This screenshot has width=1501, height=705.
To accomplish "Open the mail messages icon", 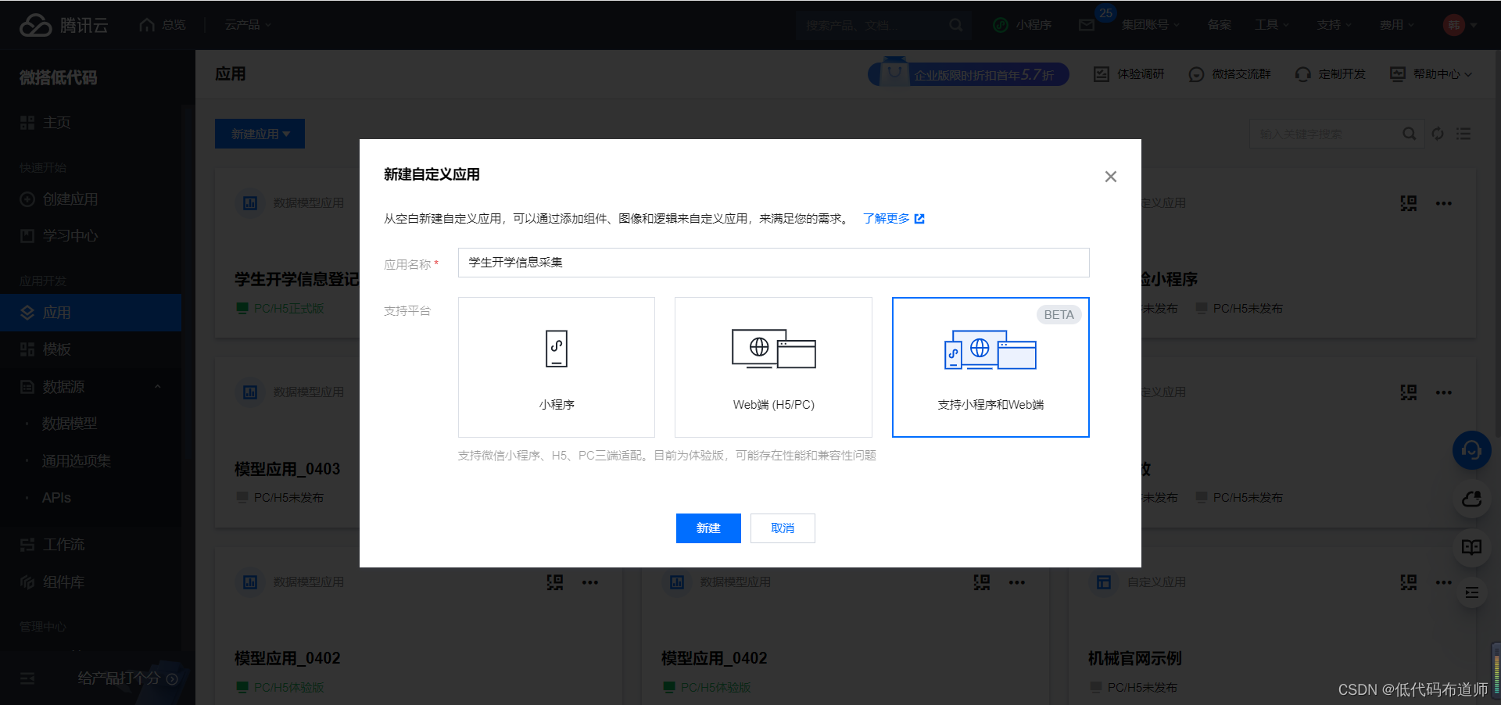I will [1087, 25].
